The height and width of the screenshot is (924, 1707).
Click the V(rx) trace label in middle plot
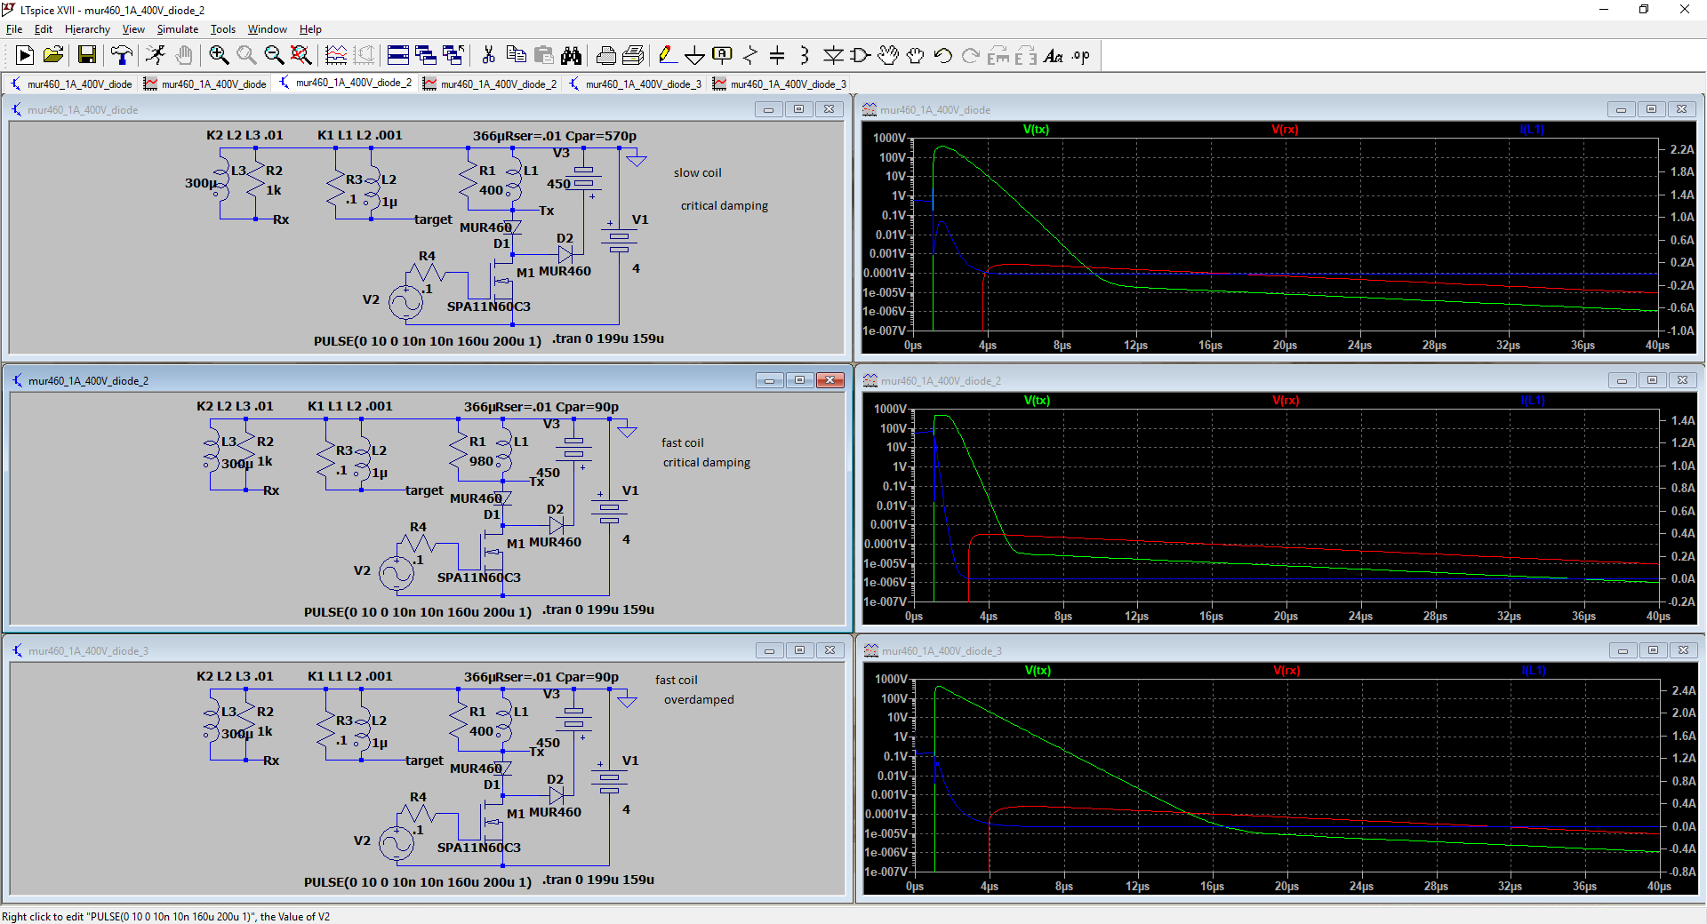(x=1286, y=401)
